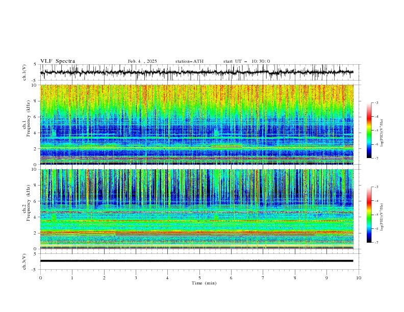This screenshot has width=404, height=312.
Task: Click the ch.2 frequency tick "4" kHz
Action: click(x=36, y=217)
